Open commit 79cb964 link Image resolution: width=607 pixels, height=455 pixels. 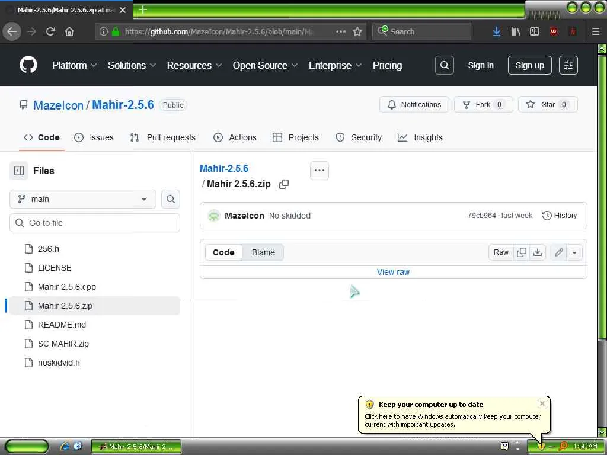(x=481, y=216)
